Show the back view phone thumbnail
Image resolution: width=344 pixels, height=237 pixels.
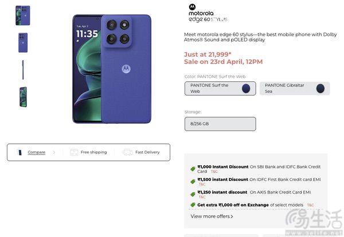point(23,43)
